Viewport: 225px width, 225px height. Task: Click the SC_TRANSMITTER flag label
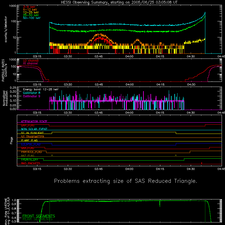coord(33,137)
